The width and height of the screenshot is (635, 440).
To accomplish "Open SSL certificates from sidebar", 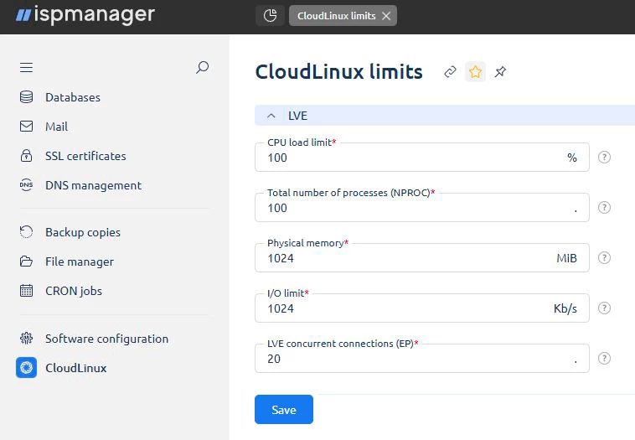I will pyautogui.click(x=85, y=156).
